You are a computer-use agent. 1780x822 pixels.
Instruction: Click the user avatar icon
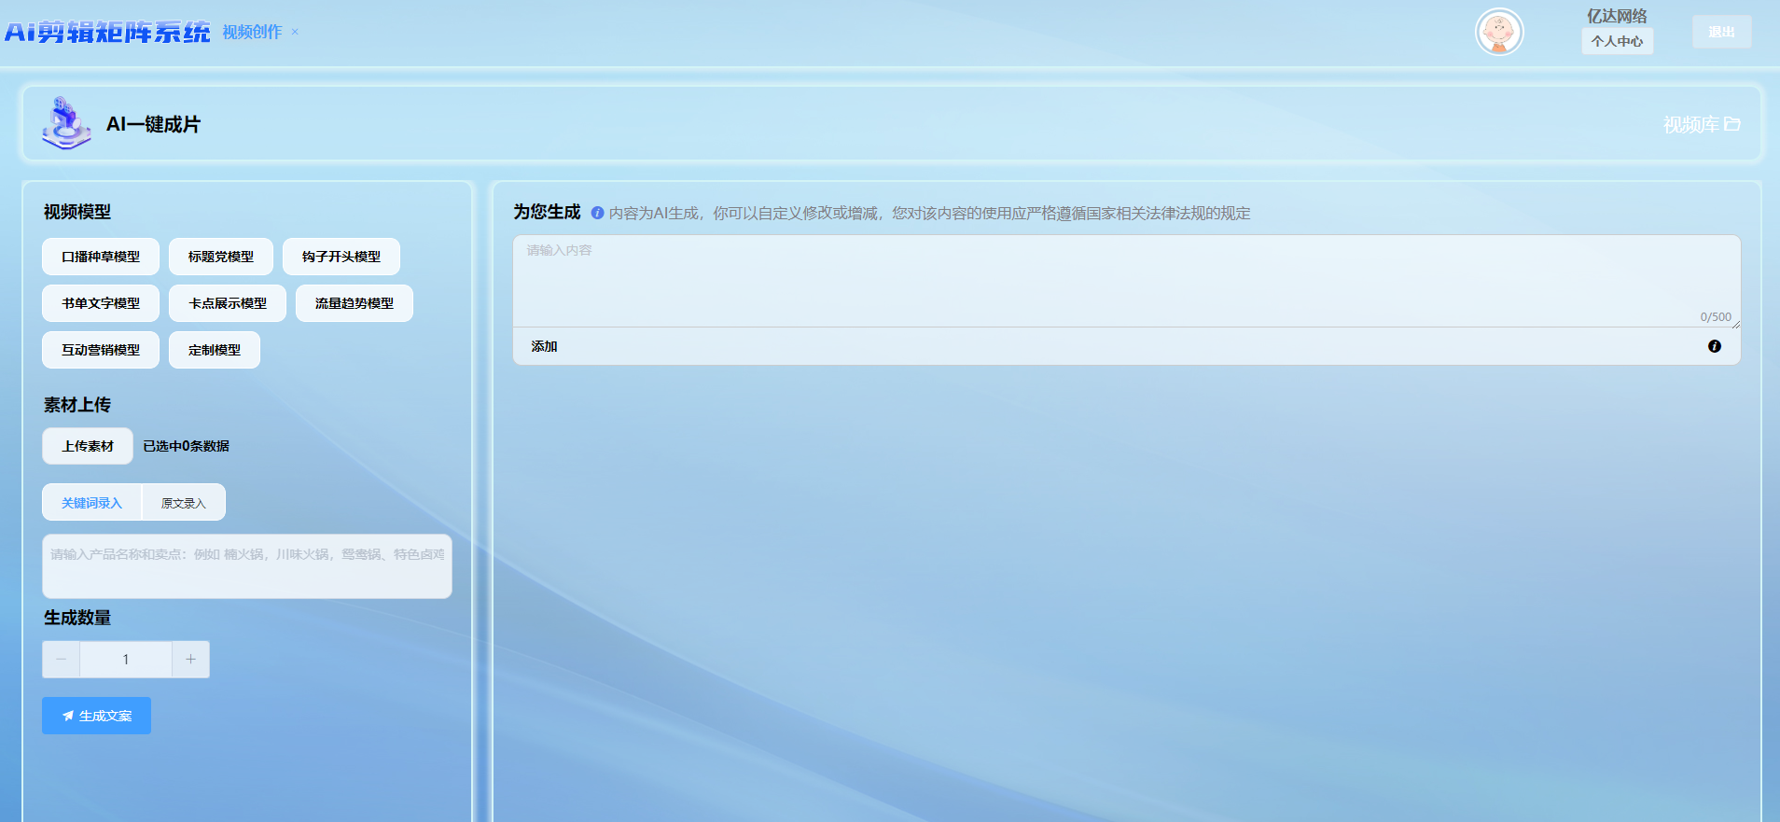(x=1498, y=33)
